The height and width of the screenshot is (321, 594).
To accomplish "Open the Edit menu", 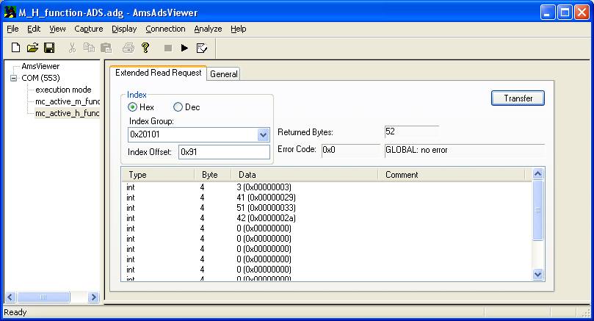I will 34,29.
